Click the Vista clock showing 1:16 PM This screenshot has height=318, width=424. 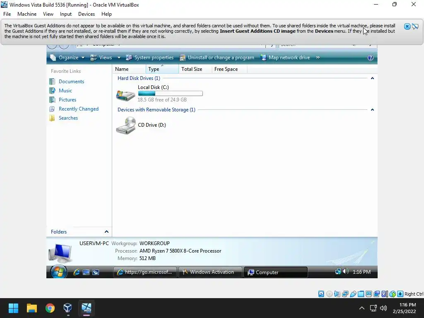click(x=361, y=272)
